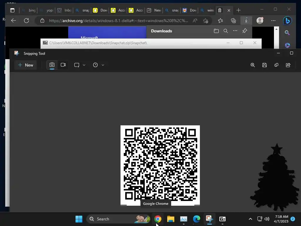Copy the snip to clipboard
Viewport: 301px width, 226px height.
coord(276,65)
